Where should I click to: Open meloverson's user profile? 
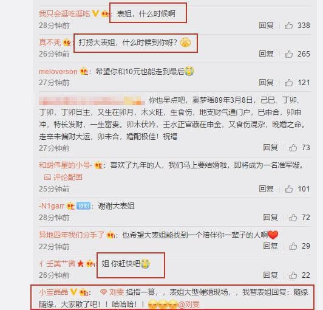[x=58, y=72]
